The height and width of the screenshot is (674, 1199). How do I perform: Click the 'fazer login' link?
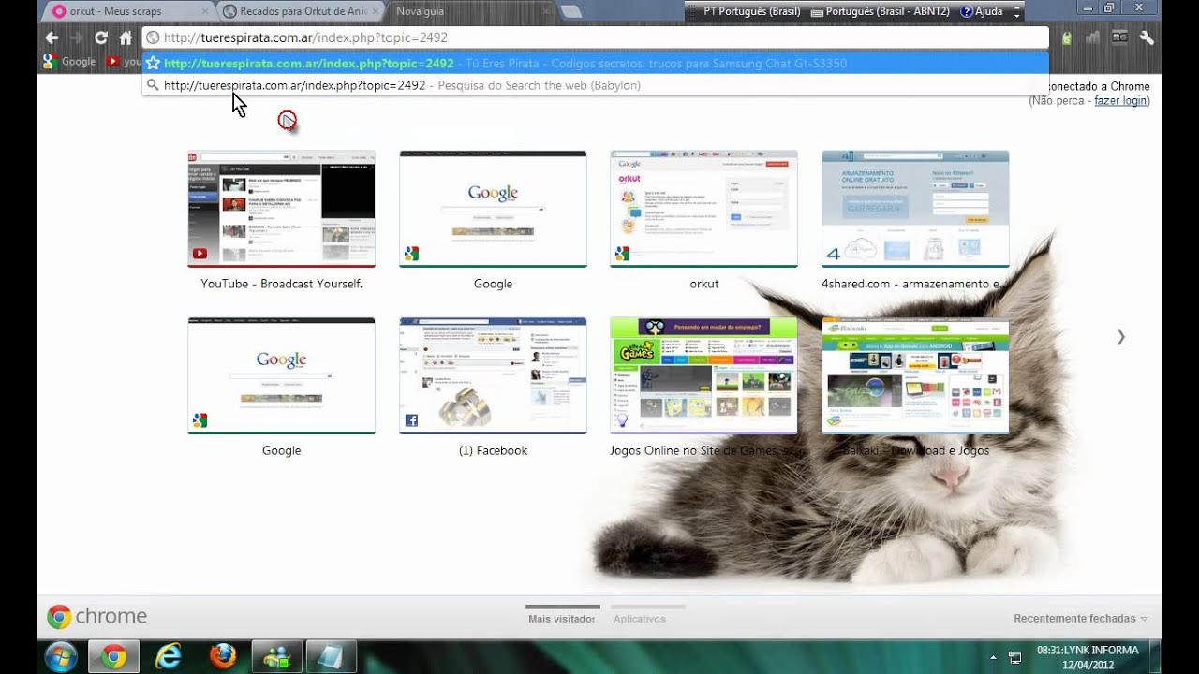[x=1120, y=100]
